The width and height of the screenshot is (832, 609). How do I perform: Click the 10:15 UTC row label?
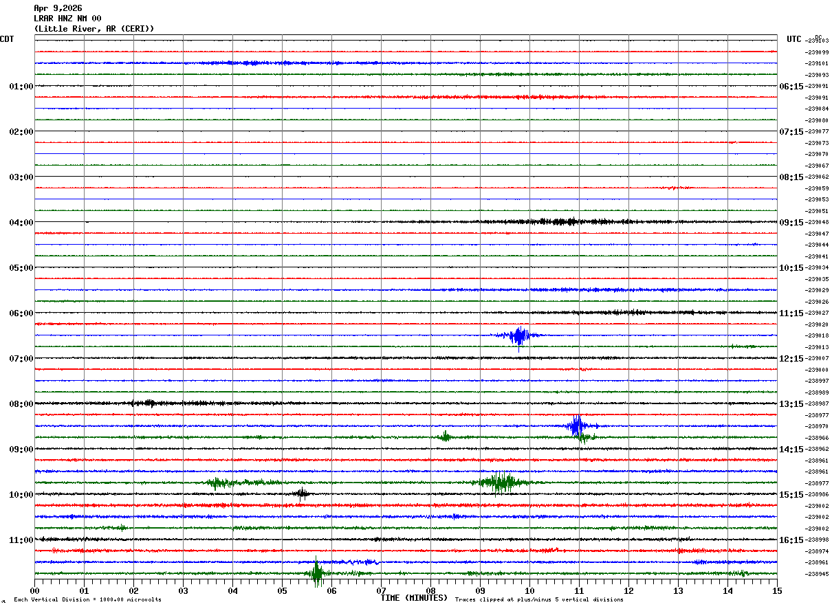click(x=791, y=268)
